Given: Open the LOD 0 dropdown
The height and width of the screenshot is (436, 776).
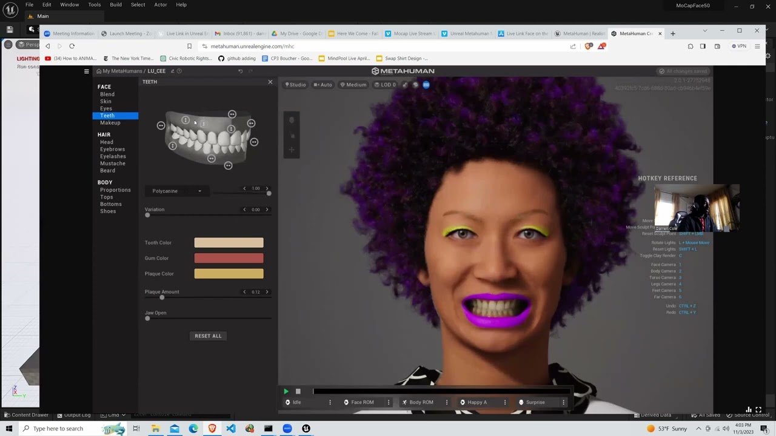Looking at the screenshot, I should coord(385,85).
